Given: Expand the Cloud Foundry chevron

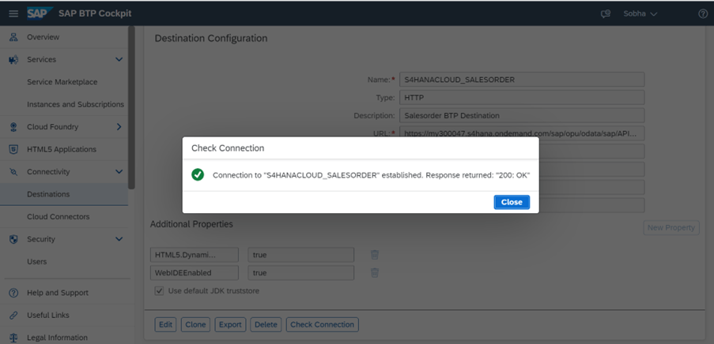Looking at the screenshot, I should coord(119,127).
